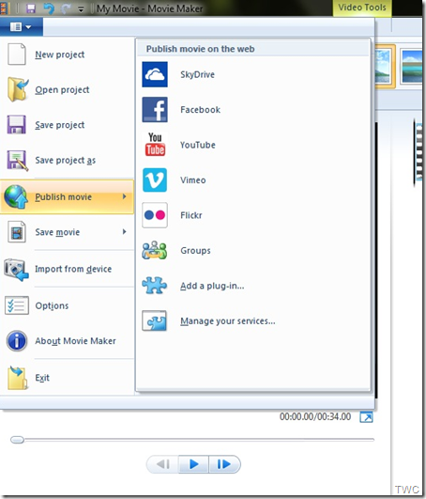The image size is (426, 499).
Task: Switch to the Video Tools tab
Action: click(362, 8)
